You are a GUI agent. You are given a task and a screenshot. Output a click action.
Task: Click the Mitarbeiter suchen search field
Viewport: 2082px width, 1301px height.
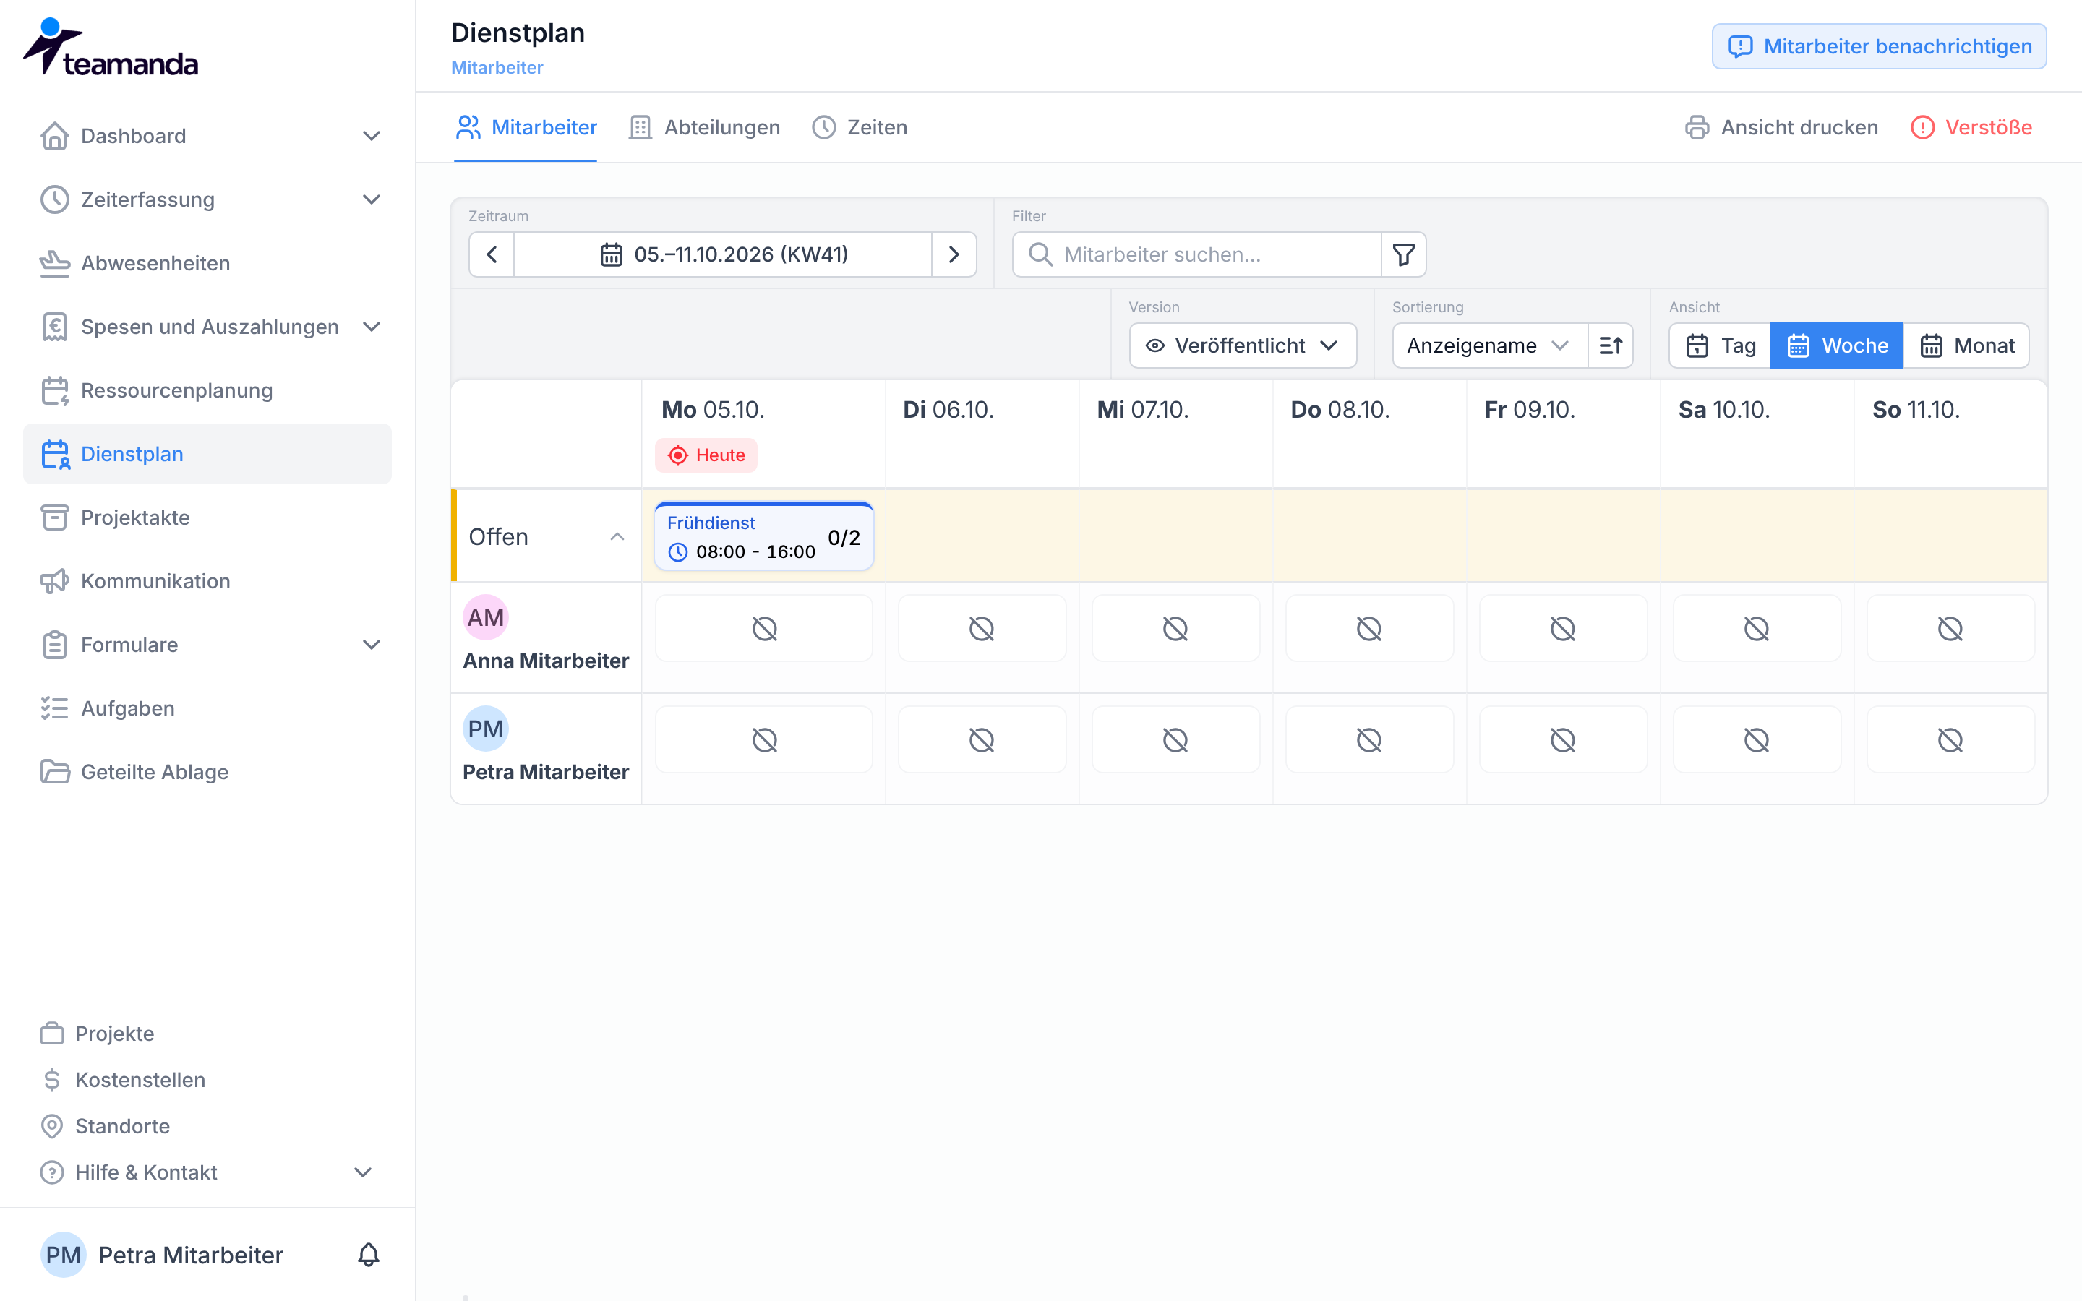[x=1196, y=254]
